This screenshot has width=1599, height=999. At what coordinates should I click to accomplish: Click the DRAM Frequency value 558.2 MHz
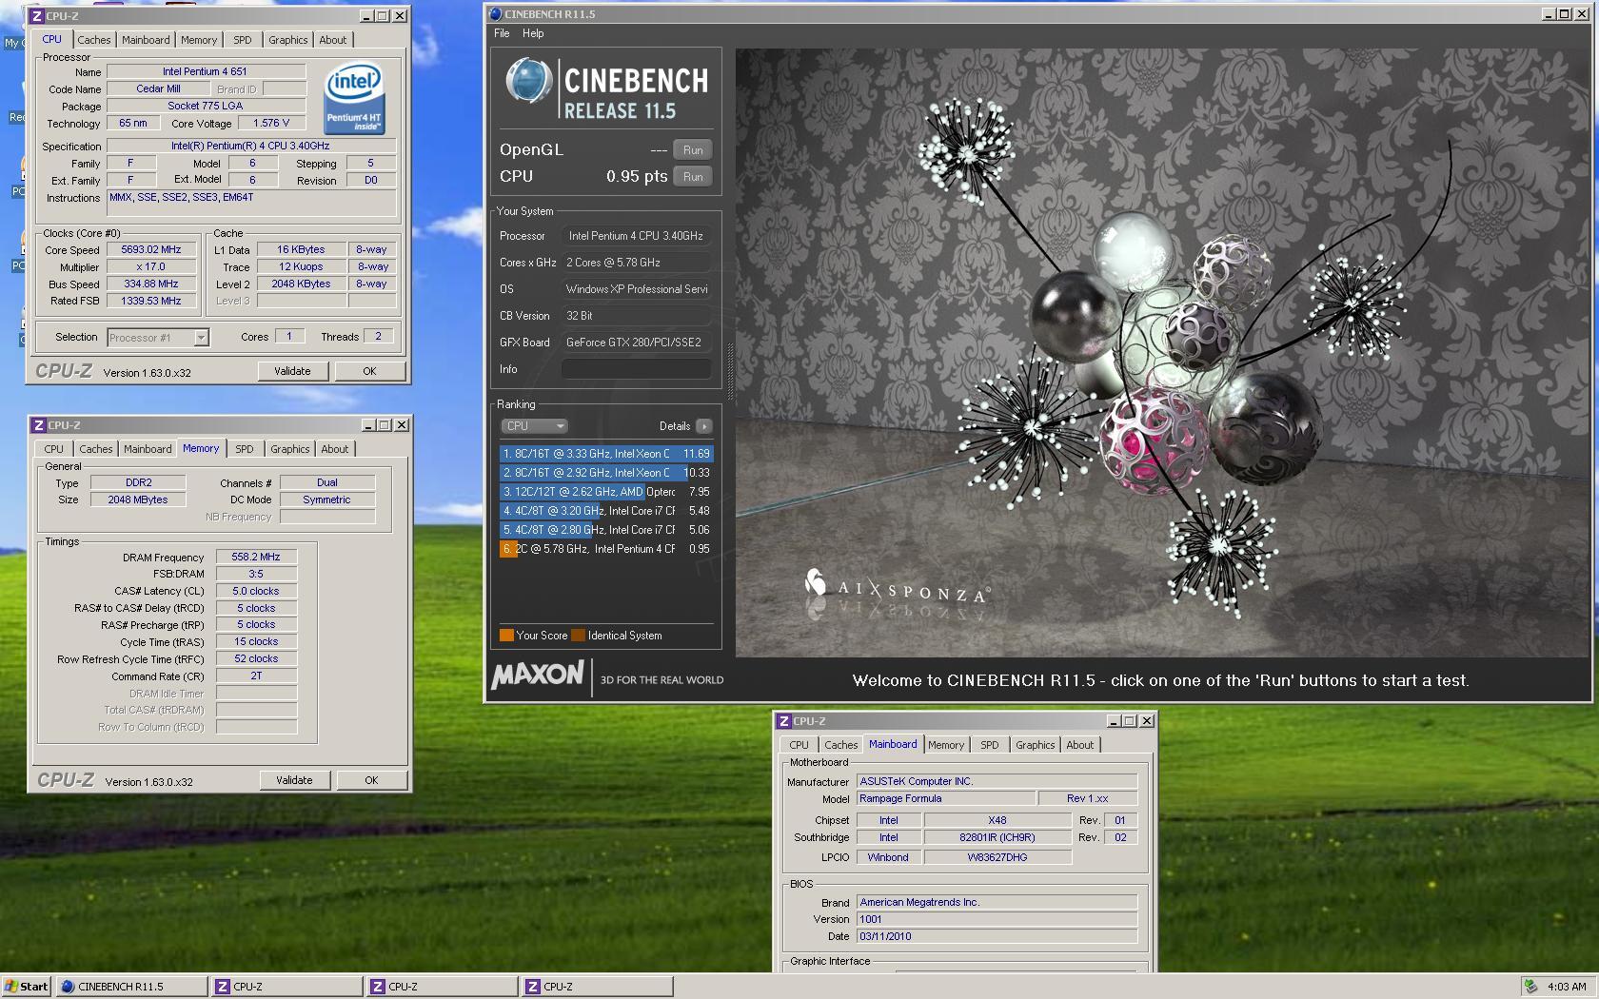[256, 558]
